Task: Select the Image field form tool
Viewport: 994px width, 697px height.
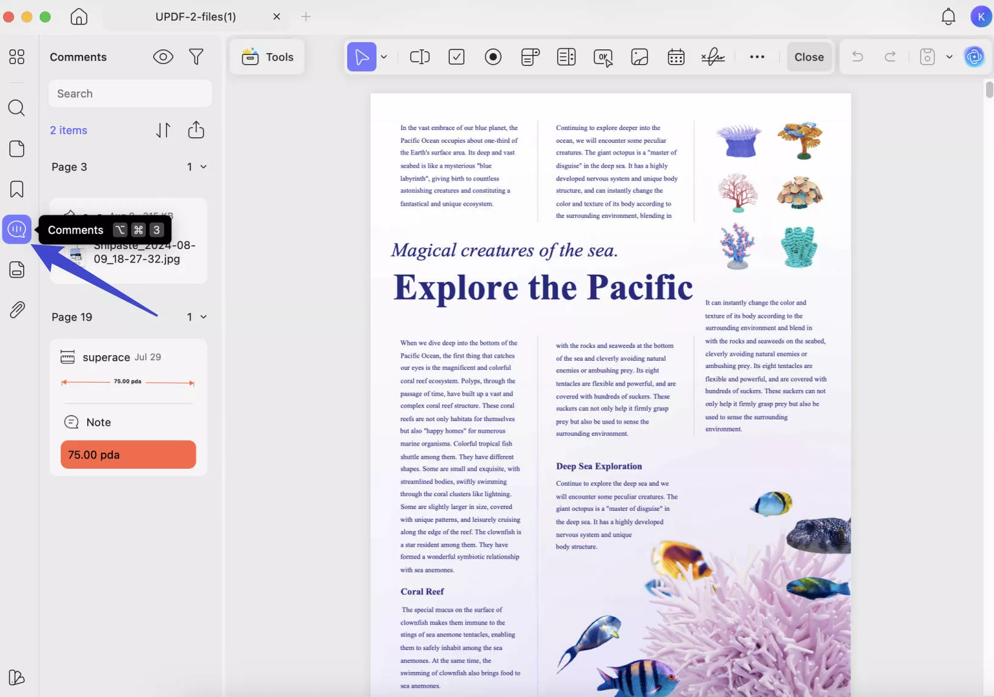Action: 639,57
